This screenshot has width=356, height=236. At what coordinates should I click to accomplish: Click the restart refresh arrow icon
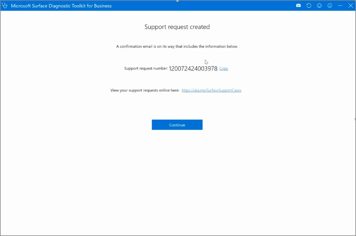click(x=309, y=5)
